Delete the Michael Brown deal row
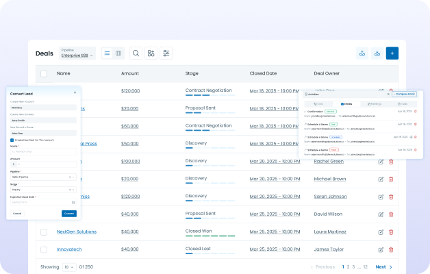This screenshot has width=430, height=274. click(391, 179)
